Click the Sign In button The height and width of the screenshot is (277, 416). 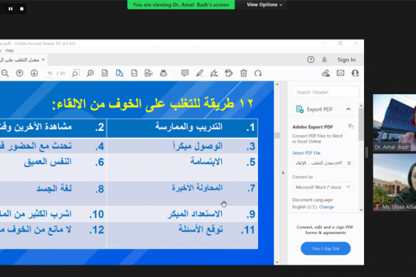click(x=346, y=60)
